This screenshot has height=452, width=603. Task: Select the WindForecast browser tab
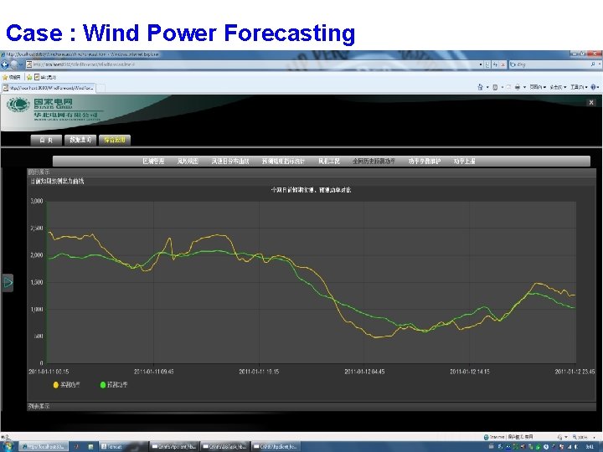pos(49,88)
